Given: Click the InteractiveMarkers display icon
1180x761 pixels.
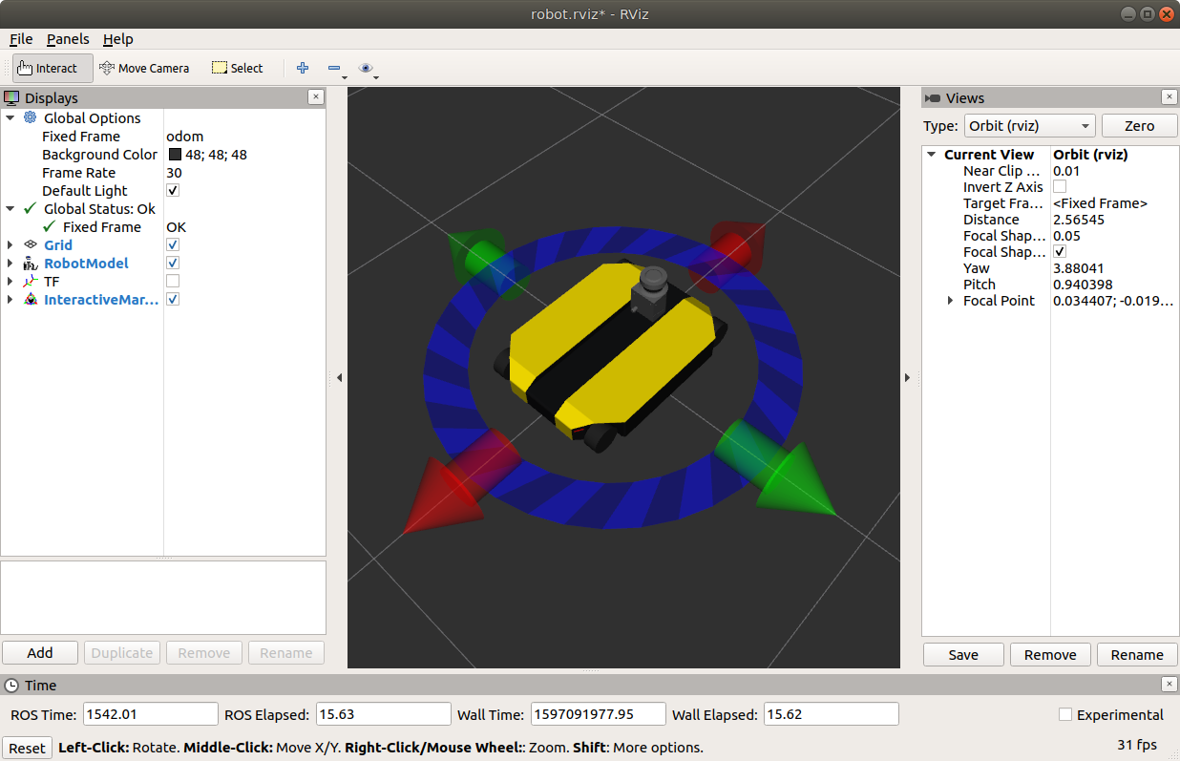Looking at the screenshot, I should [31, 300].
